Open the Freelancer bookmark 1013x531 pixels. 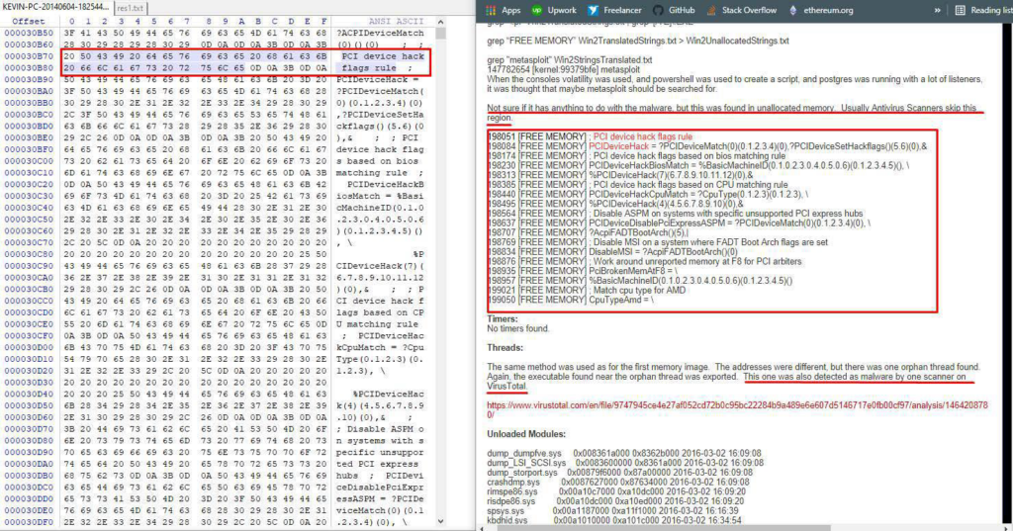[614, 10]
